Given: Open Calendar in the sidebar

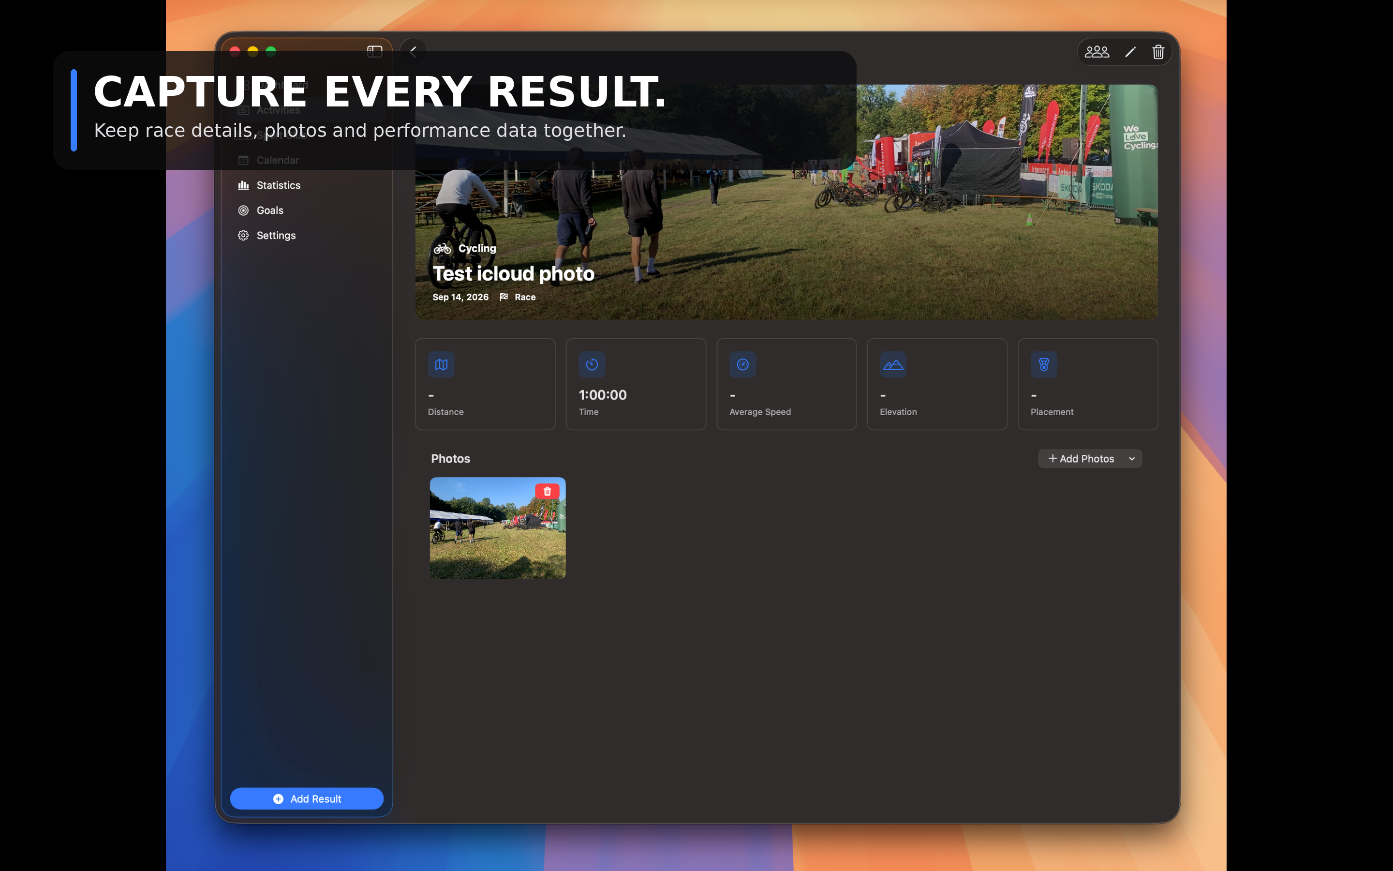Looking at the screenshot, I should tap(306, 160).
